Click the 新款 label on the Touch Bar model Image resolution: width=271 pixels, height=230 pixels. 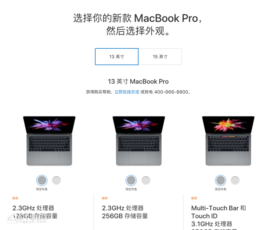tap(194, 198)
